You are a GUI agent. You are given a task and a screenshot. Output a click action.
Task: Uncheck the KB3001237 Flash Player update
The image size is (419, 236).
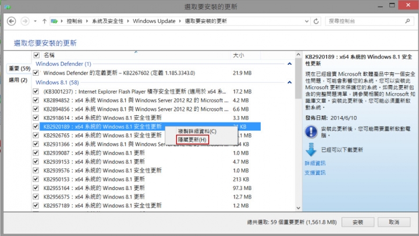pyautogui.click(x=35, y=91)
